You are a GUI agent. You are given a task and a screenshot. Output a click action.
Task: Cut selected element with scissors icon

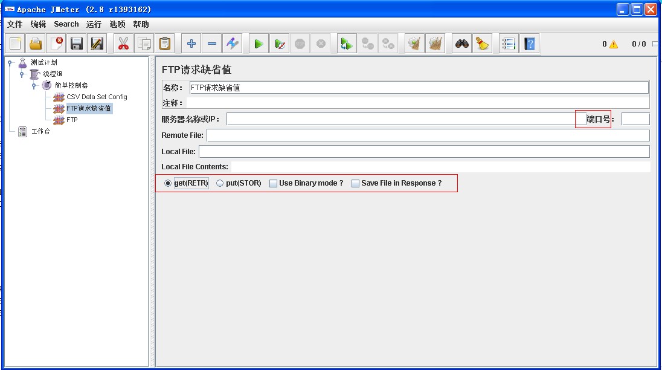click(x=123, y=44)
